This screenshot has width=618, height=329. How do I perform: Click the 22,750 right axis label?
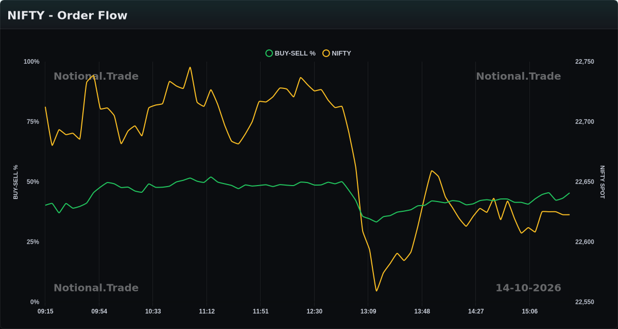(x=585, y=62)
